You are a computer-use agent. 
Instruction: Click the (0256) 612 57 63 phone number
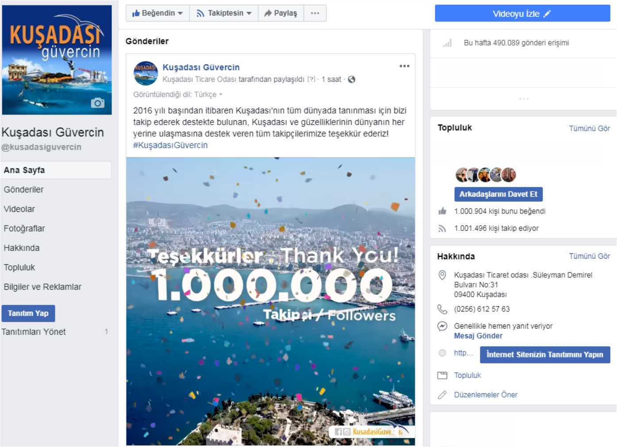(482, 309)
